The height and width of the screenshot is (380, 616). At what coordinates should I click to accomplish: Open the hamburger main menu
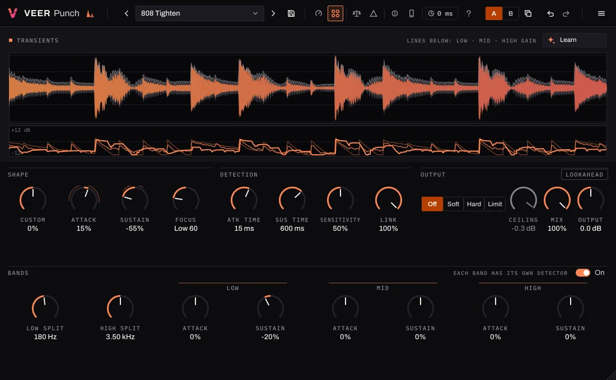(601, 13)
